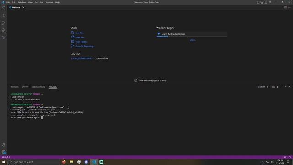Open the Selection menu

(22, 2)
